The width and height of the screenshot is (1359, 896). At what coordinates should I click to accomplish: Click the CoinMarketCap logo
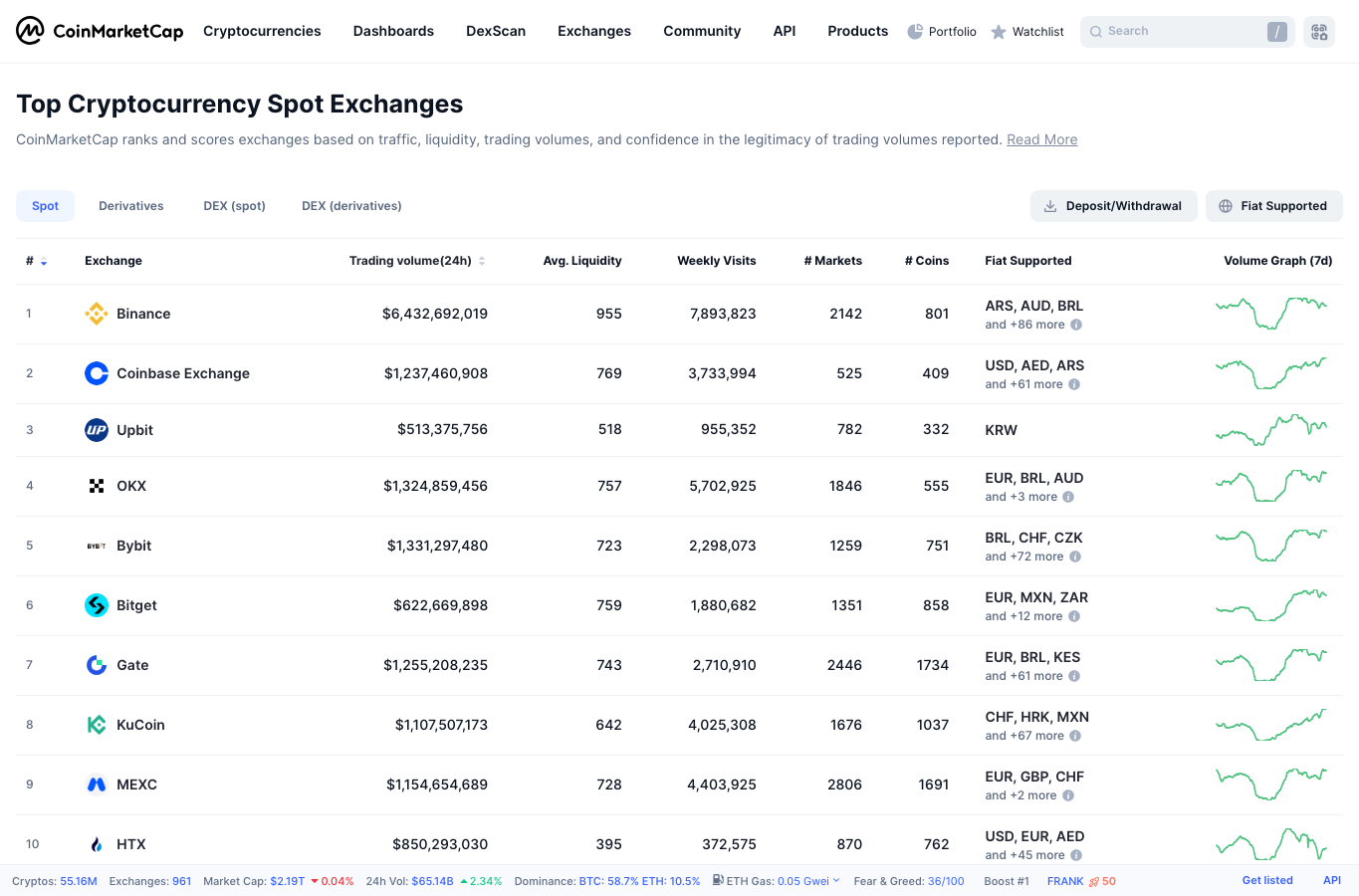[100, 31]
